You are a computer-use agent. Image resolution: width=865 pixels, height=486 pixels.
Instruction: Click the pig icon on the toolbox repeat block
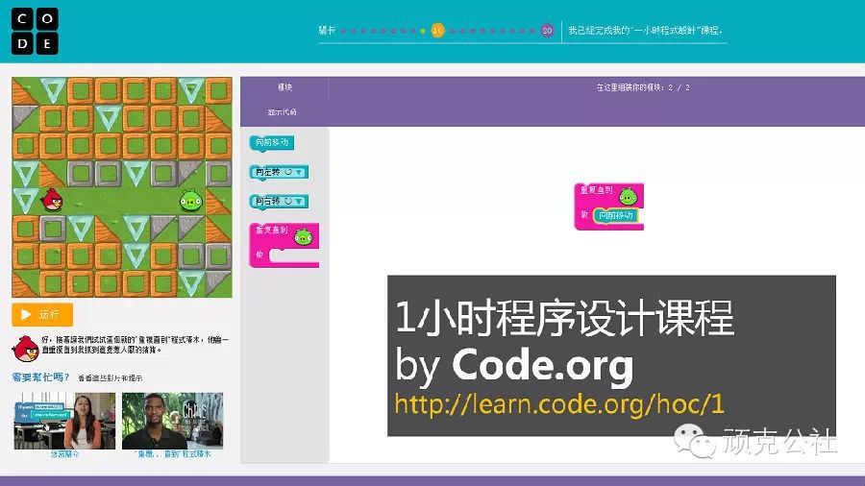[303, 237]
